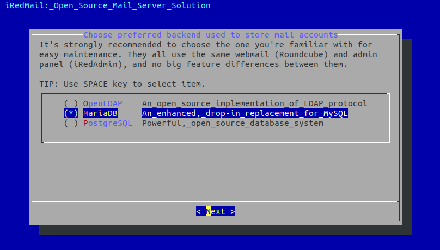
Task: Click the iRedMail header title at top
Action: pyautogui.click(x=108, y=5)
